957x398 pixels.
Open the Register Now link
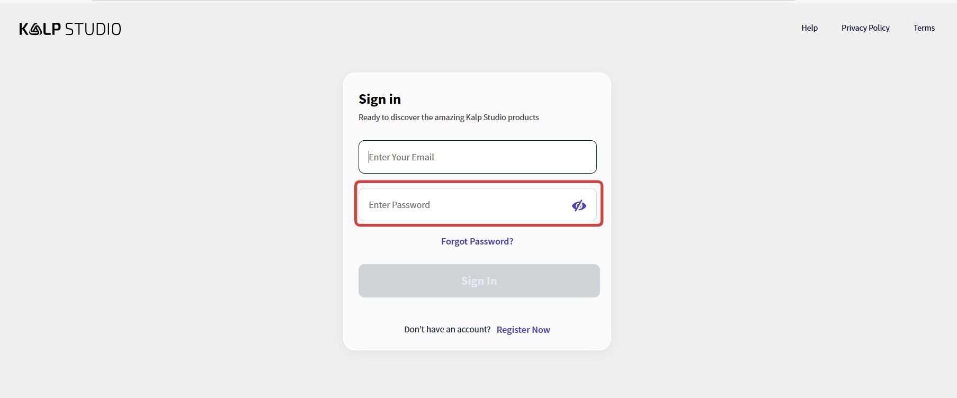523,330
